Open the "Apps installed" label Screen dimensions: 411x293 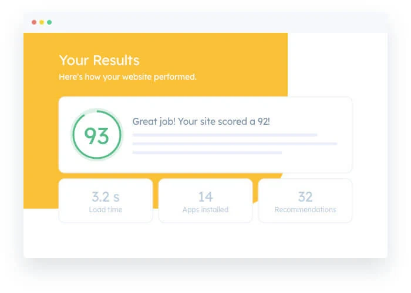coord(206,209)
